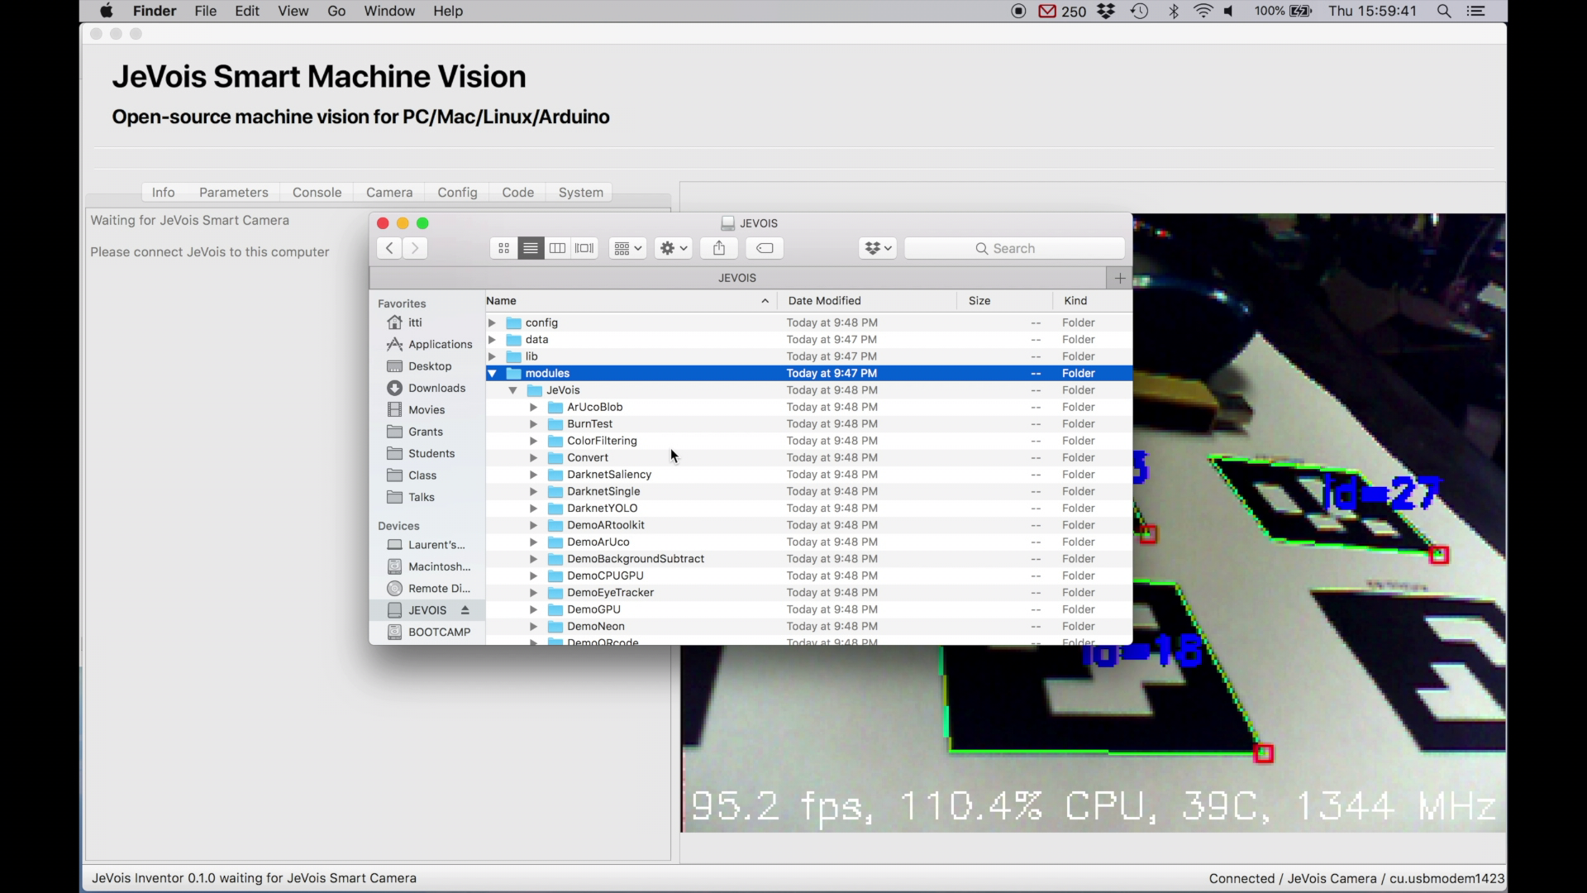Open Downloads in Finder sidebar

coord(427,388)
